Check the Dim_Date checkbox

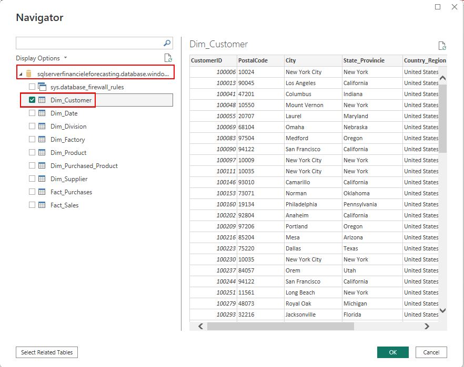point(32,113)
